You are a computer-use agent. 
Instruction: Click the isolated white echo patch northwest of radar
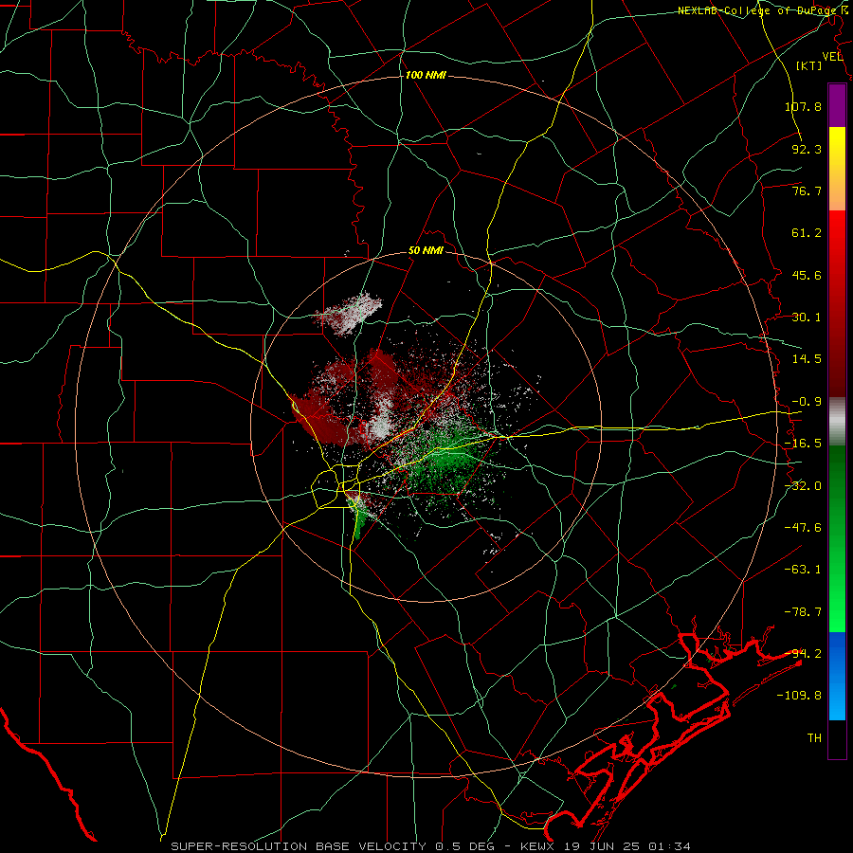351,314
